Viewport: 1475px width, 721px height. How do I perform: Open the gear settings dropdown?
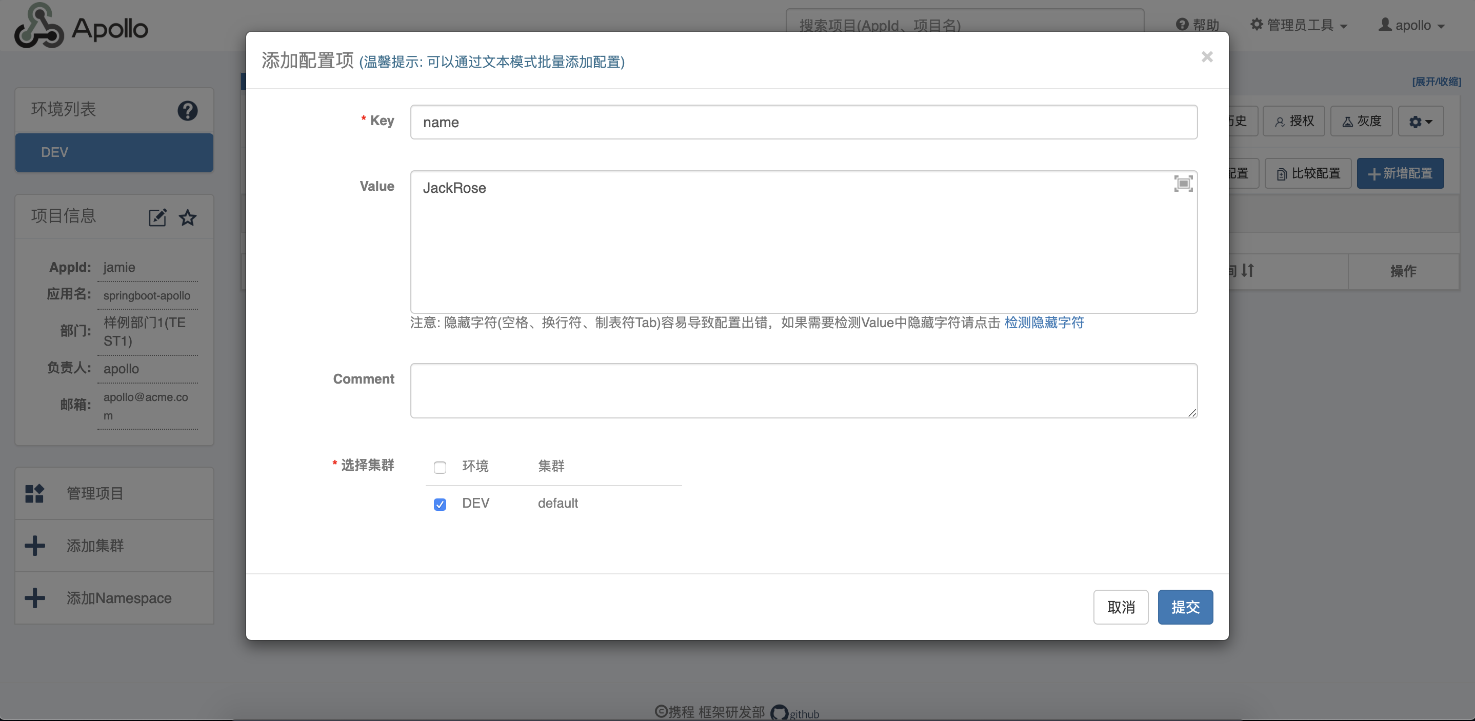[1420, 122]
